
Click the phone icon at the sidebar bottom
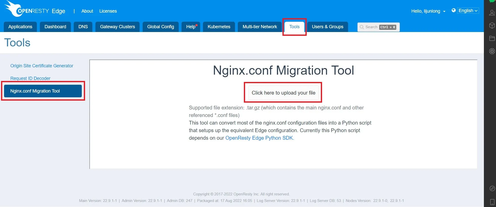coord(492,202)
